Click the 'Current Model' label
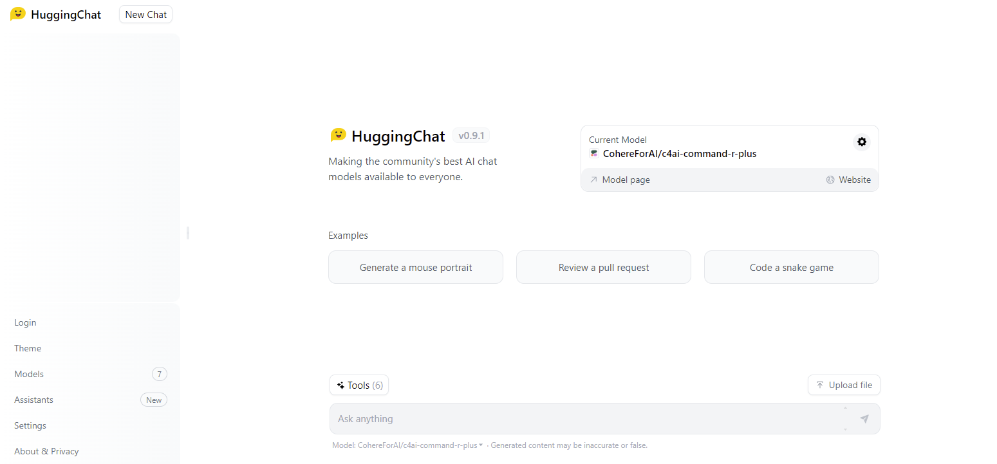The height and width of the screenshot is (464, 997). pyautogui.click(x=618, y=140)
